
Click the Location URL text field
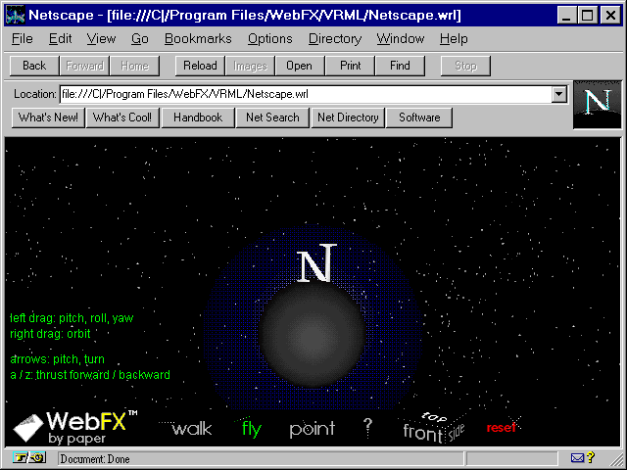click(304, 94)
